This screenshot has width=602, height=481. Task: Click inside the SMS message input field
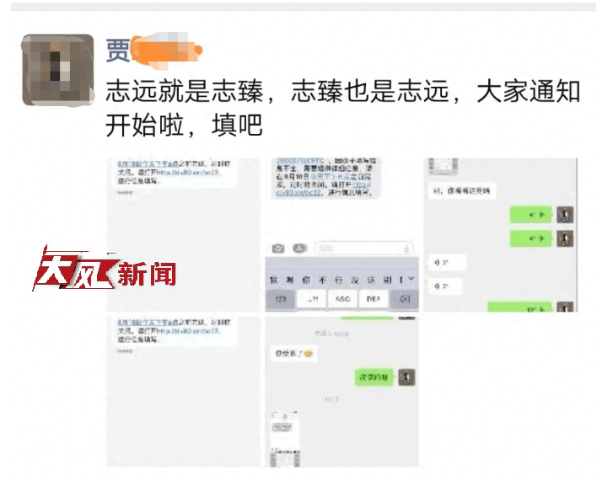pos(363,249)
